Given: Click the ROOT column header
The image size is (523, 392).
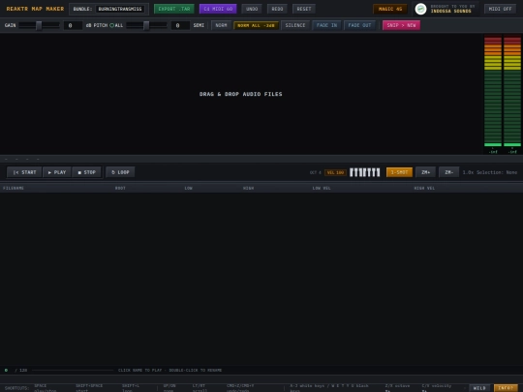Looking at the screenshot, I should pyautogui.click(x=120, y=188).
